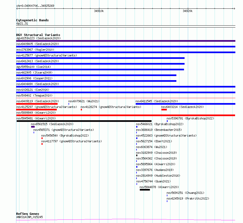Screen dimensions: 243x223
Task: Click the chr6:34900706..34925269 coordinate label
Action: 35,6
